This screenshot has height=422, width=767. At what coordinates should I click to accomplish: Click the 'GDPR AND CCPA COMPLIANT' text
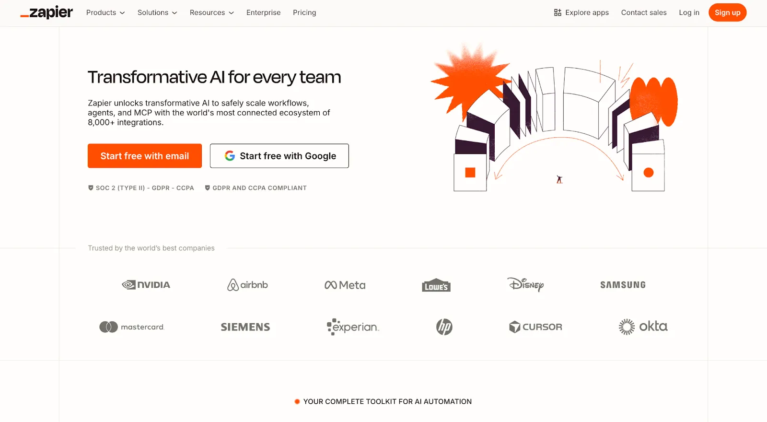(259, 188)
